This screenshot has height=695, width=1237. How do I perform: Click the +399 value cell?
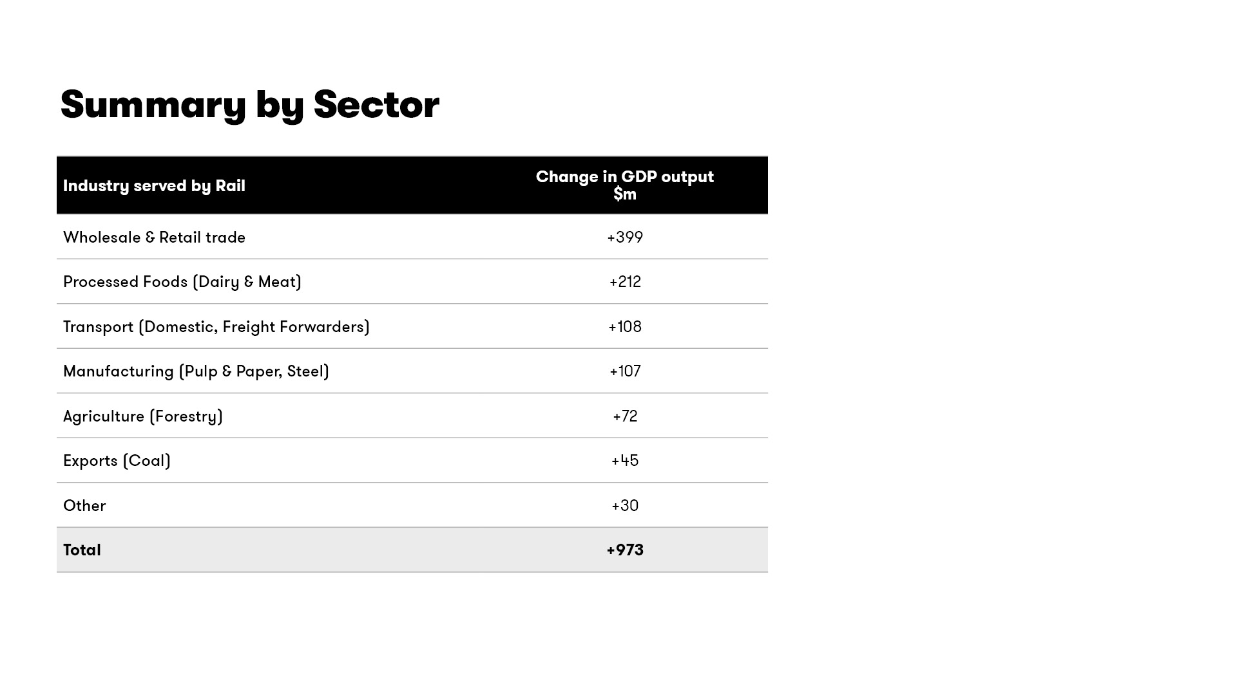tap(624, 237)
